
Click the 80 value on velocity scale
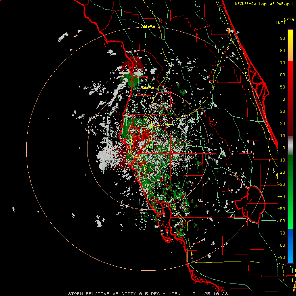(283, 50)
